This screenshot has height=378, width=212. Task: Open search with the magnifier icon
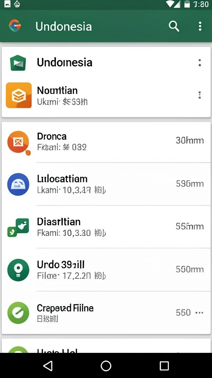[174, 26]
